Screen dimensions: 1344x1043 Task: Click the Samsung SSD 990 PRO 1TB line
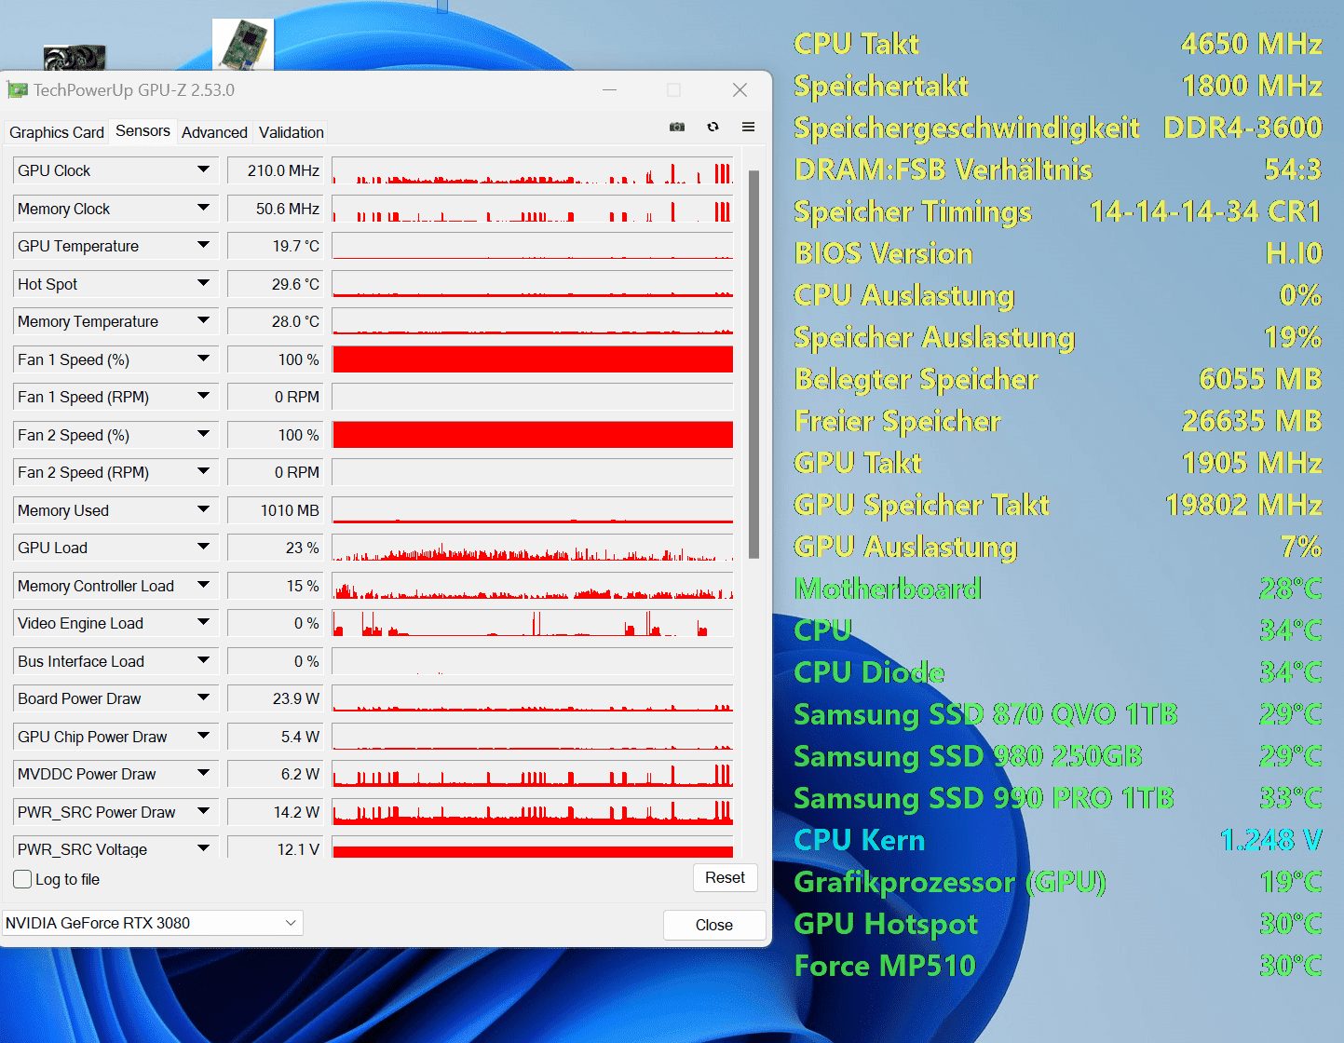coord(1058,798)
